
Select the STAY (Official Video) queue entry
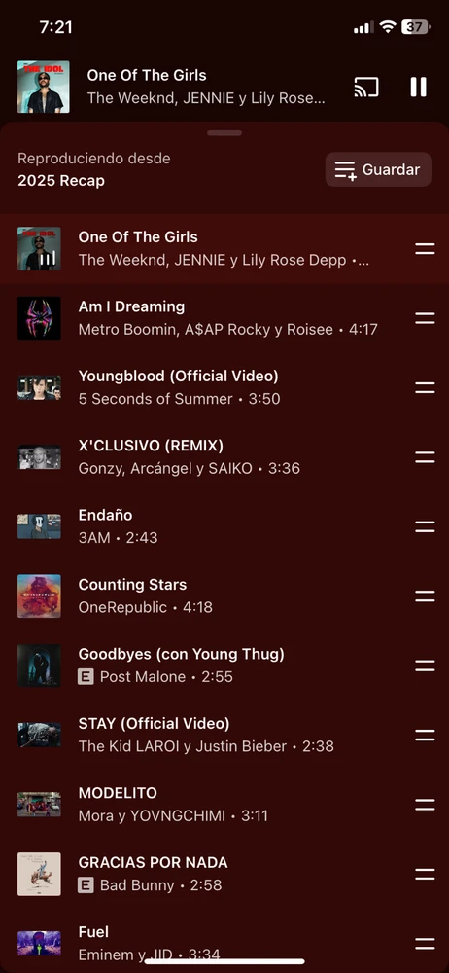pyautogui.click(x=224, y=736)
